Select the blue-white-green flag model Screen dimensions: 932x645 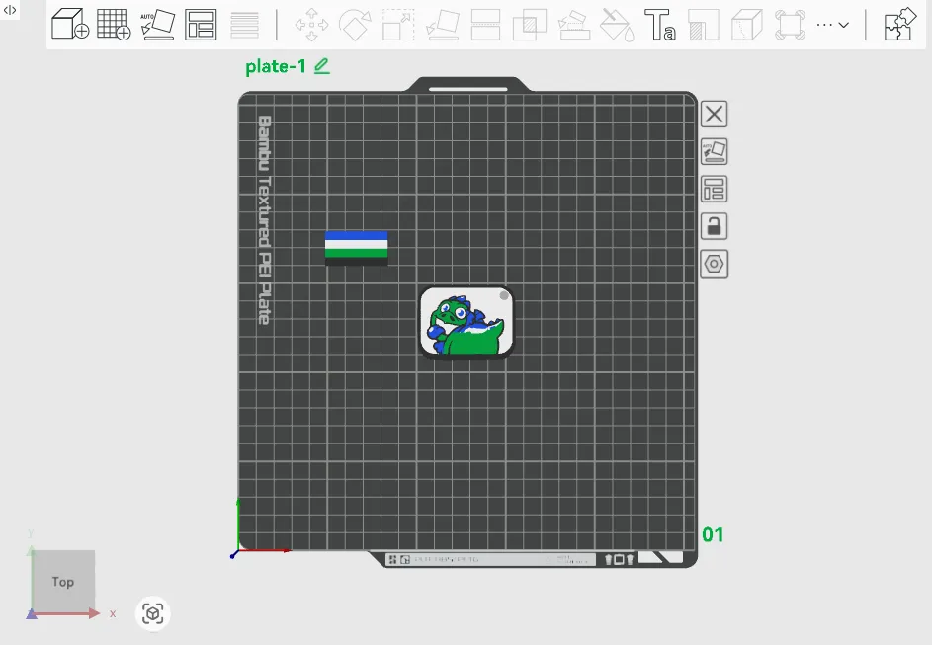(356, 248)
